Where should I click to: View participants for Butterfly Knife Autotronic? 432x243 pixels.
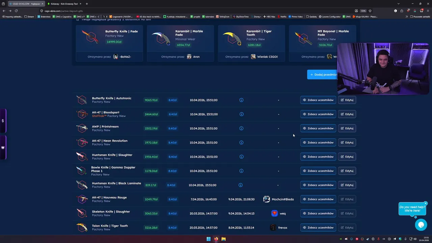(318, 100)
